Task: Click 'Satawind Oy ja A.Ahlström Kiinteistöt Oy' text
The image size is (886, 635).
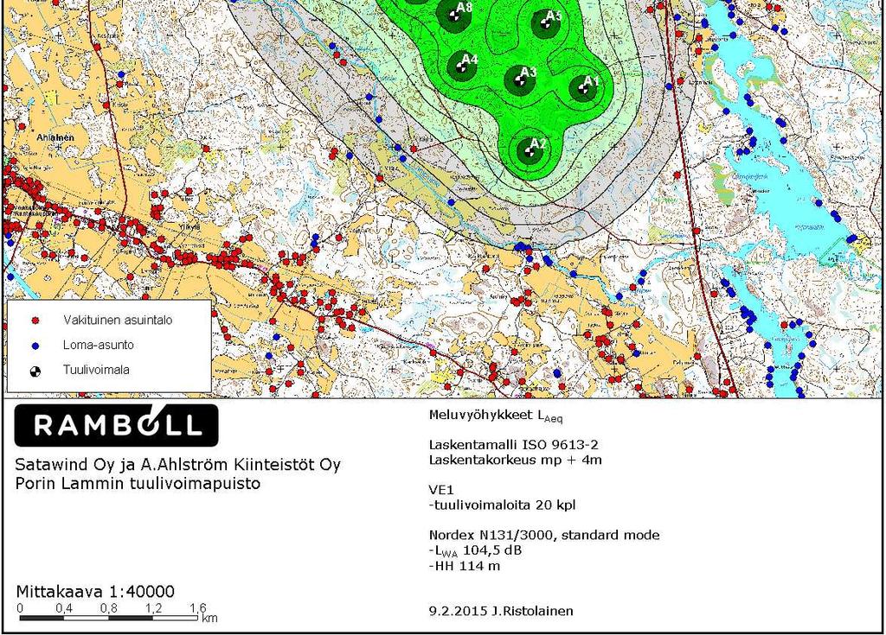Action: pyautogui.click(x=178, y=465)
